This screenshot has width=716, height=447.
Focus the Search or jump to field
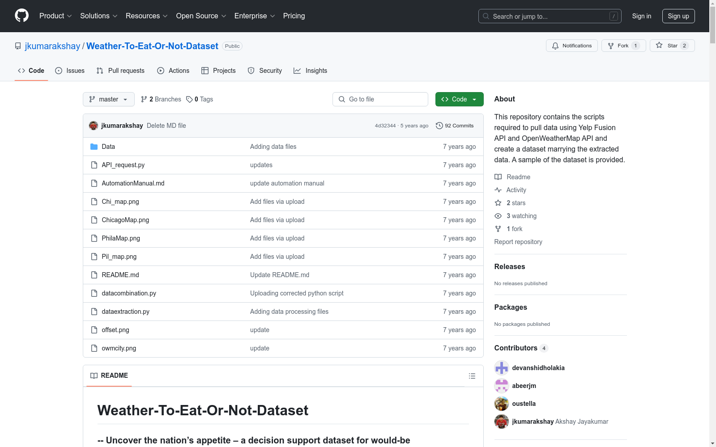[550, 16]
